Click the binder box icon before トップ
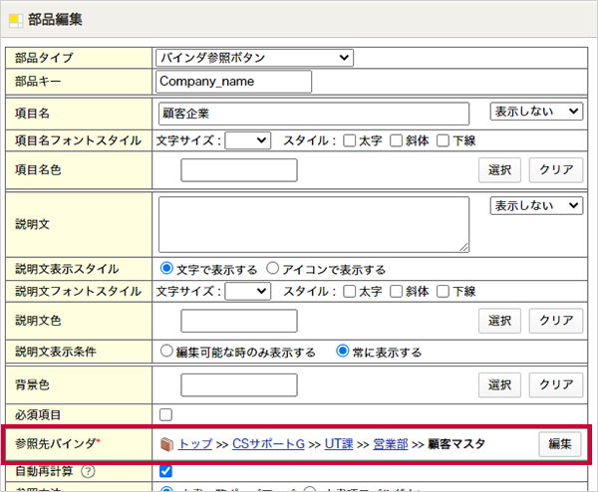598x492 pixels. click(166, 444)
